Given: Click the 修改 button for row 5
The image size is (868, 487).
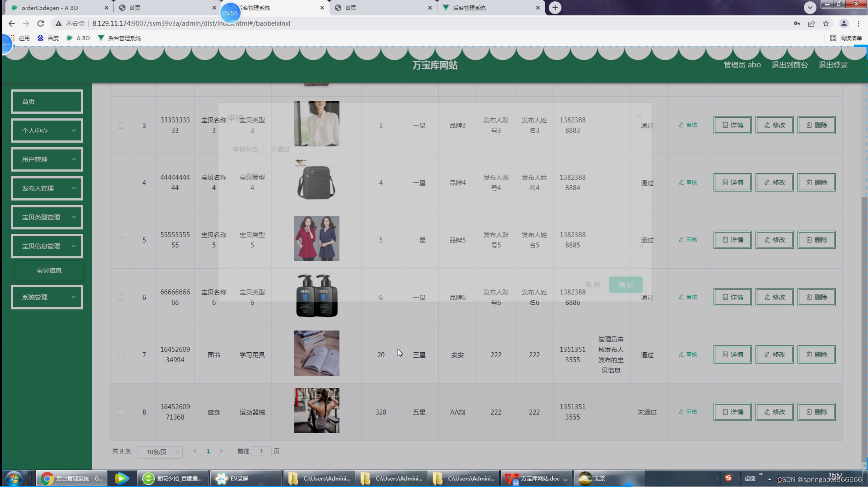Looking at the screenshot, I should 774,240.
